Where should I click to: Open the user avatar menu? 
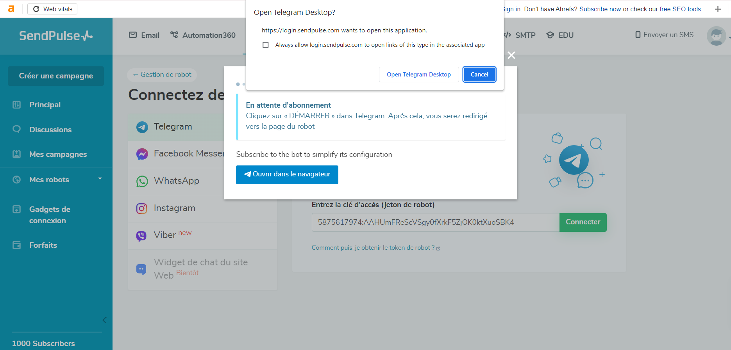(x=717, y=36)
